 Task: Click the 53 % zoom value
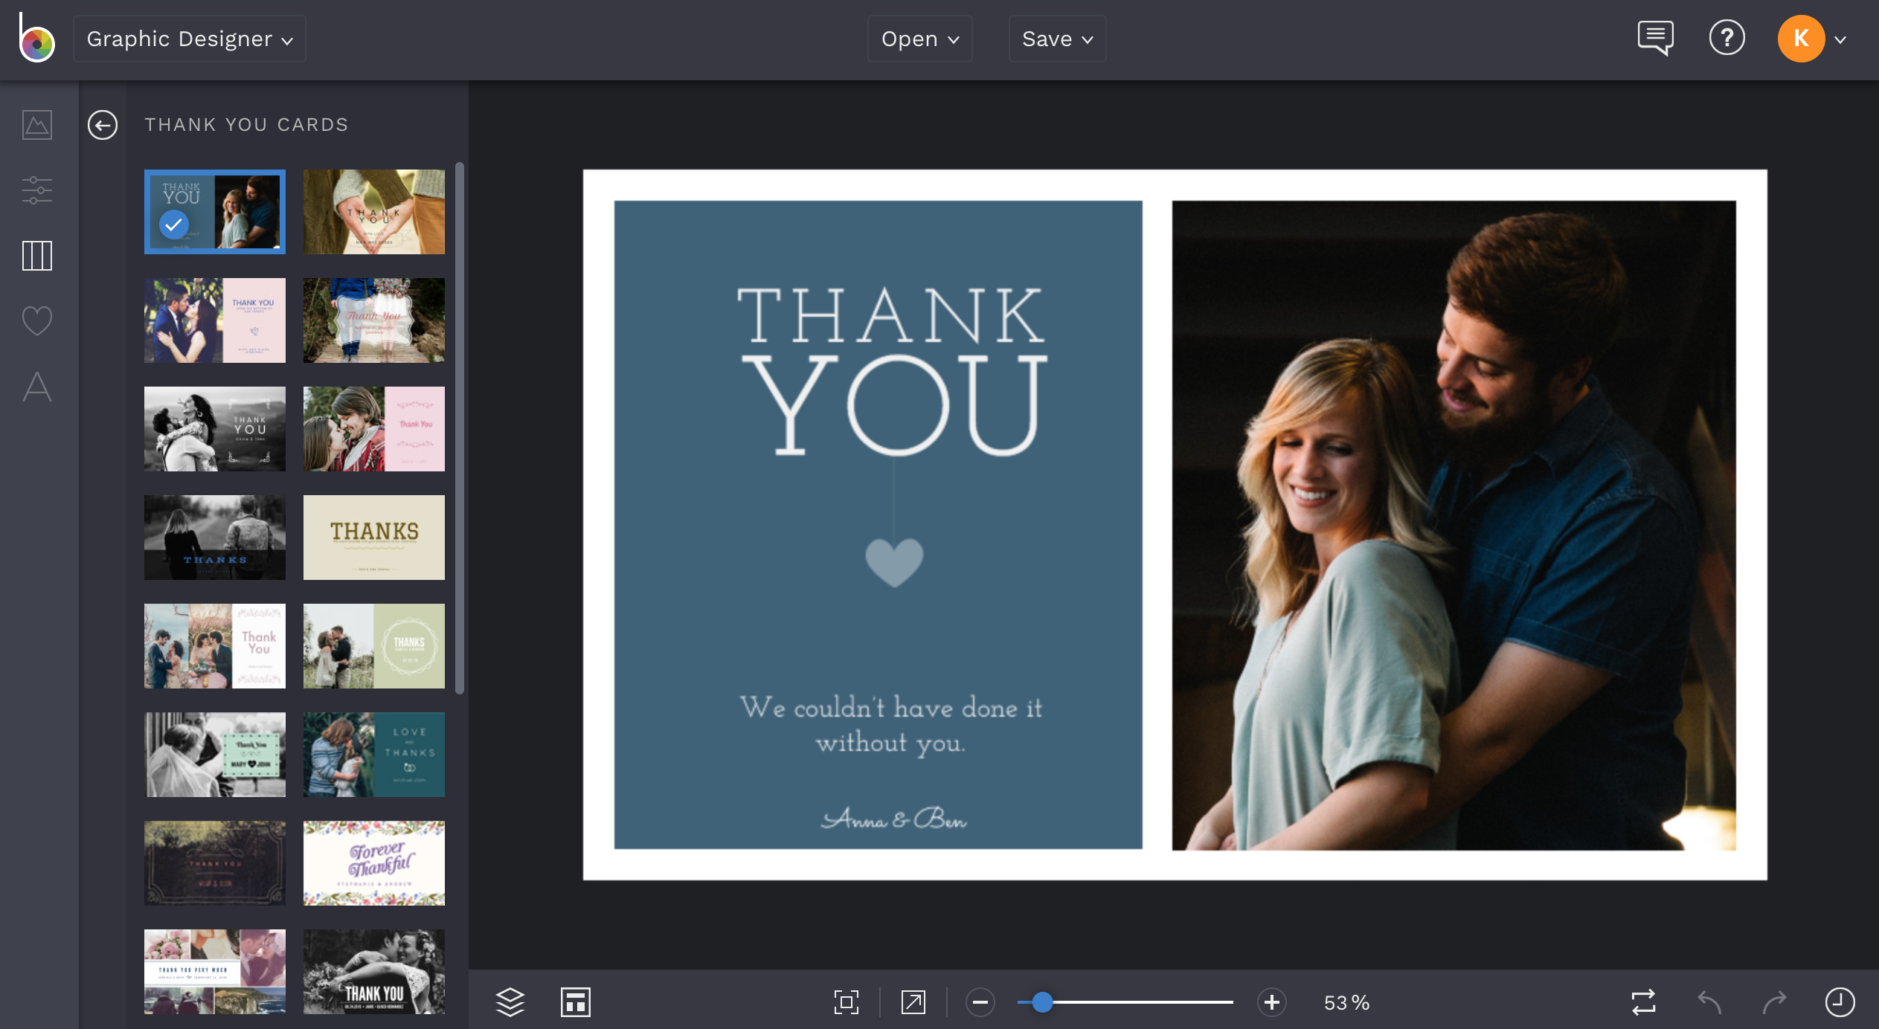click(x=1346, y=1002)
